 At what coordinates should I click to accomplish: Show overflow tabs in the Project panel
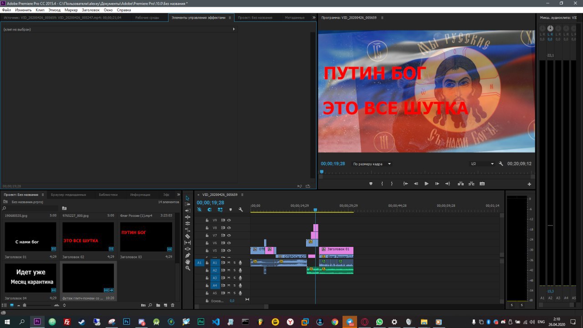(x=179, y=195)
